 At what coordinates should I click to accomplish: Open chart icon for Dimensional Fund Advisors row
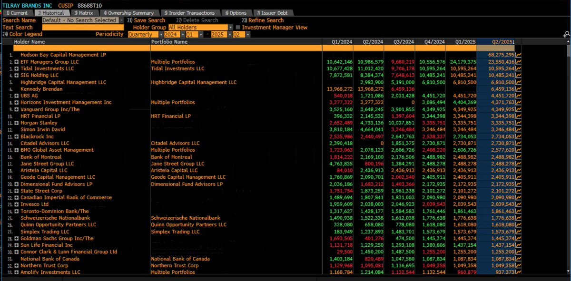click(x=519, y=184)
